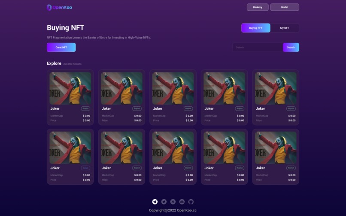This screenshot has height=216, width=346.
Task: Click Buyout on the fourth bottom-row Joker card
Action: pos(240,168)
